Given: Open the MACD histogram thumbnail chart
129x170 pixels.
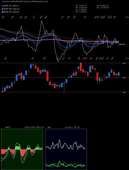Looking at the screenshot, I should (x=22, y=149).
